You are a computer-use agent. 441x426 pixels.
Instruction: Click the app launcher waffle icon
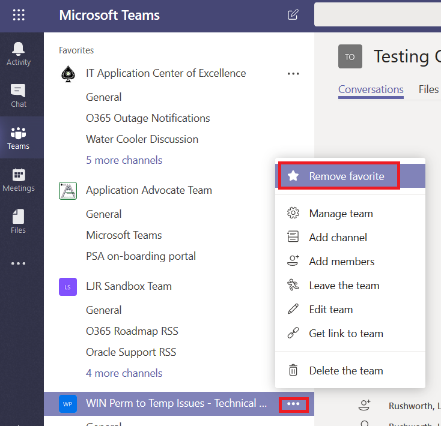pos(19,15)
